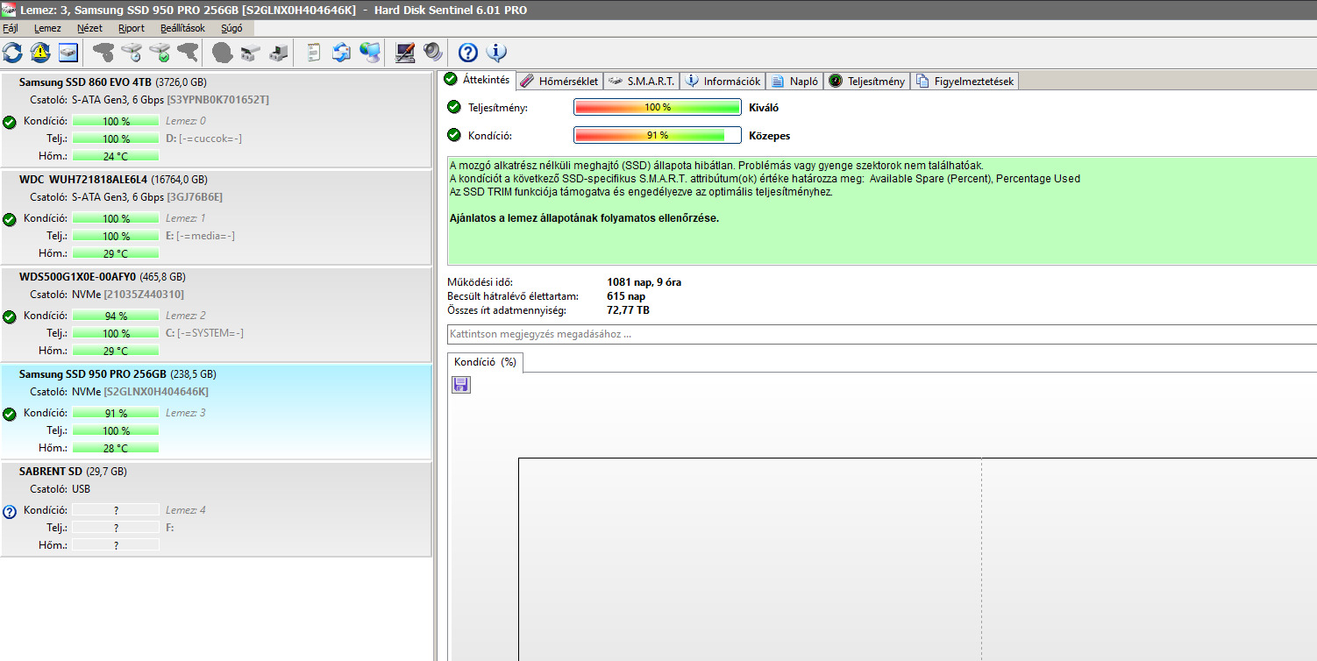Click the 'Lemez: 4' label of SABRENT SD
This screenshot has width=1317, height=661.
pos(186,510)
